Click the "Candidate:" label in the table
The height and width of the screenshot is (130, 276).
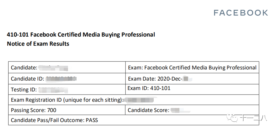tap(24, 68)
